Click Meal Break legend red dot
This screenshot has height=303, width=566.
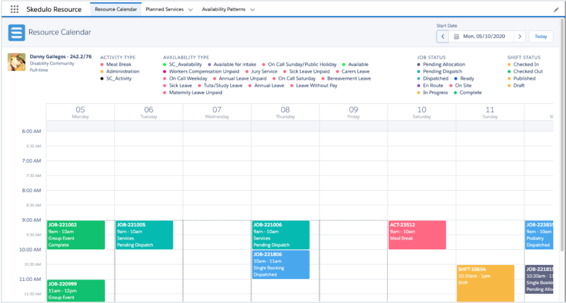point(102,65)
